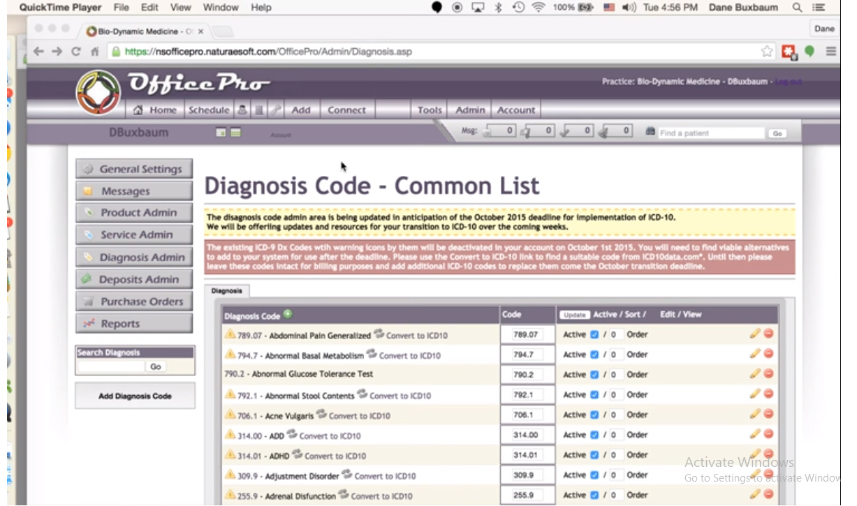This screenshot has height=506, width=857.
Task: Click Convert to ICD10 link for Adjustment Disorder
Action: tap(385, 476)
